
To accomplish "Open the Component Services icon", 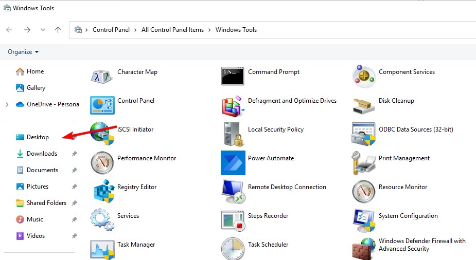I will pos(364,76).
